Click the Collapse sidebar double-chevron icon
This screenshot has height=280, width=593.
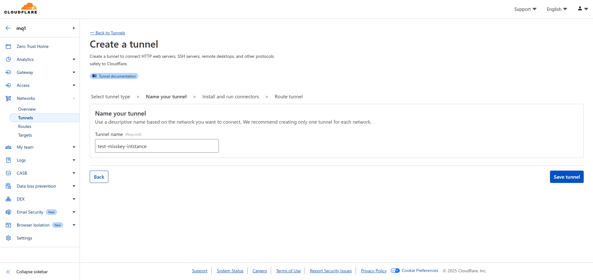pos(8,272)
